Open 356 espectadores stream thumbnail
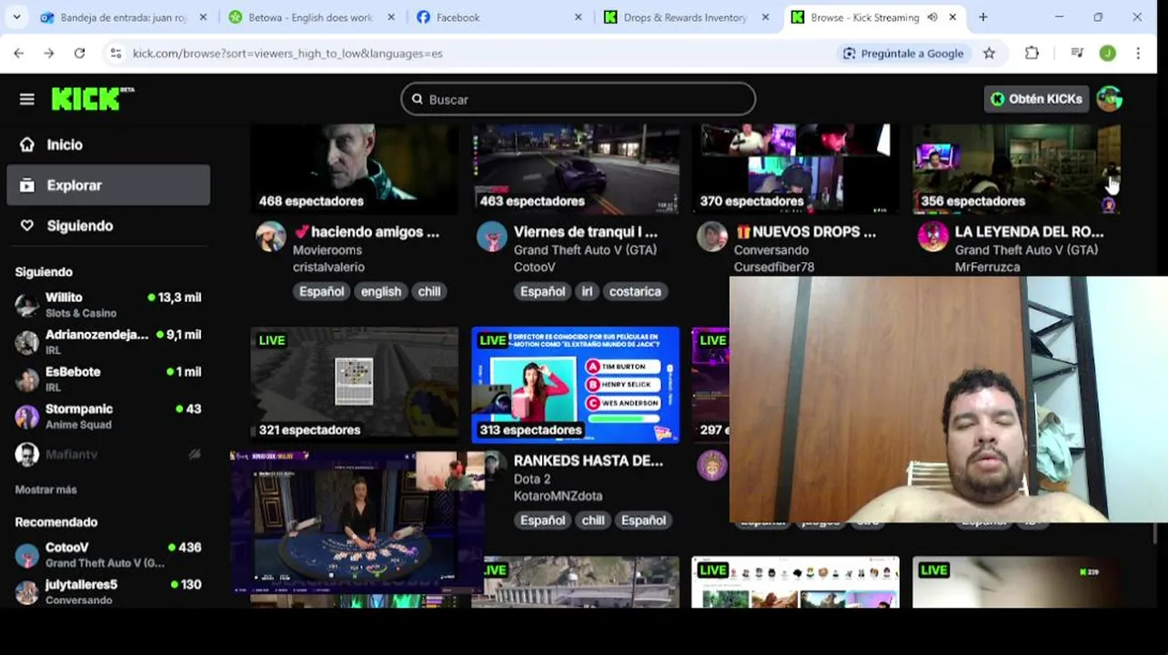Viewport: 1168px width, 655px height. 1016,169
